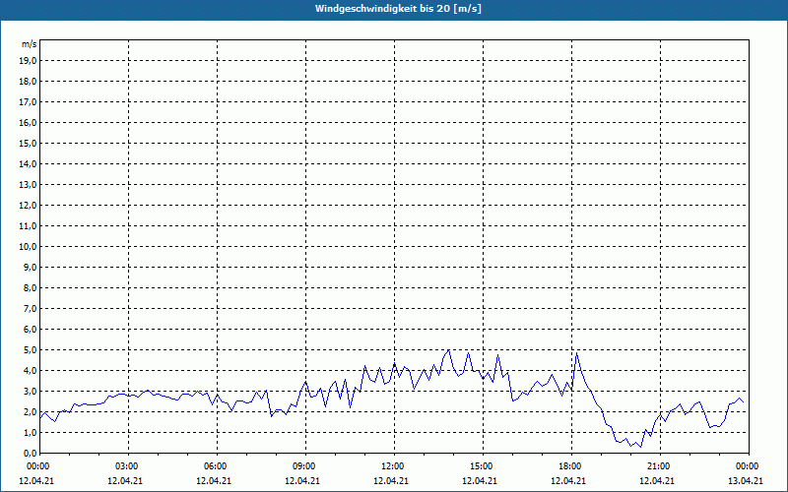Viewport: 788px width, 492px height.
Task: Click the 13,0 y-axis label
Action: [x=29, y=185]
